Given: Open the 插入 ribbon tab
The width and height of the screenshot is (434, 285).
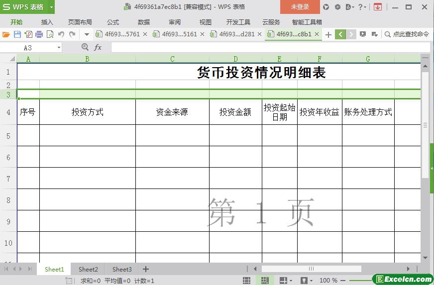Looking at the screenshot, I should pyautogui.click(x=47, y=22).
